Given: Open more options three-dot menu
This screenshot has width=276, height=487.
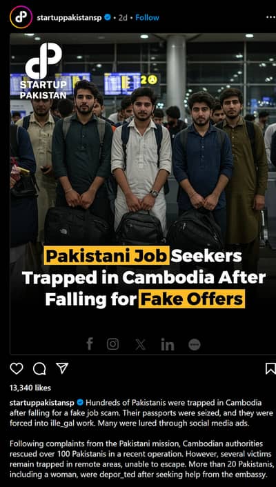Looking at the screenshot, I should click(x=271, y=17).
